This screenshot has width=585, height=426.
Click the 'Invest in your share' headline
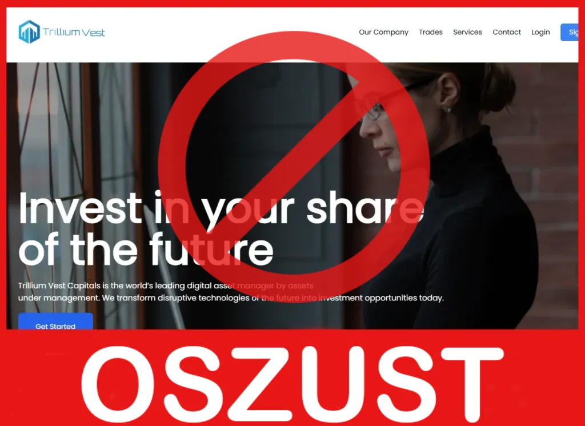(221, 207)
